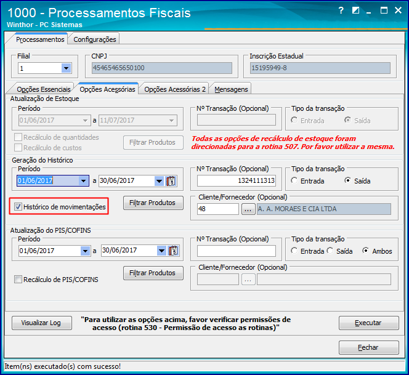Click Nº Transação field containing 1324111313

(x=237, y=180)
